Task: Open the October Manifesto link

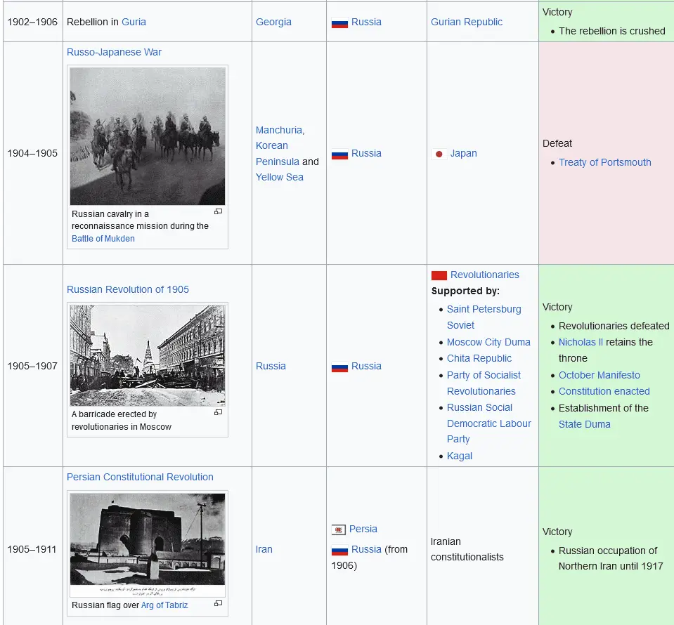Action: point(599,375)
